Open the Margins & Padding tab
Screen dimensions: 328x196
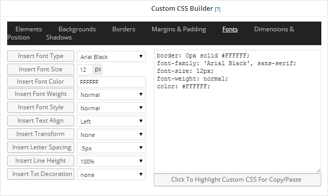pyautogui.click(x=179, y=29)
